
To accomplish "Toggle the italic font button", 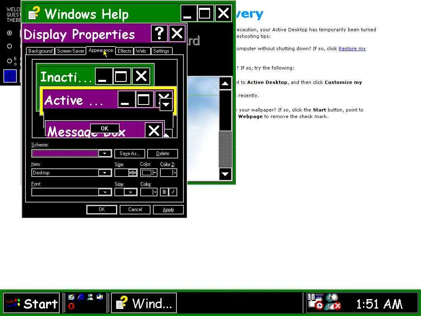I will click(x=173, y=192).
